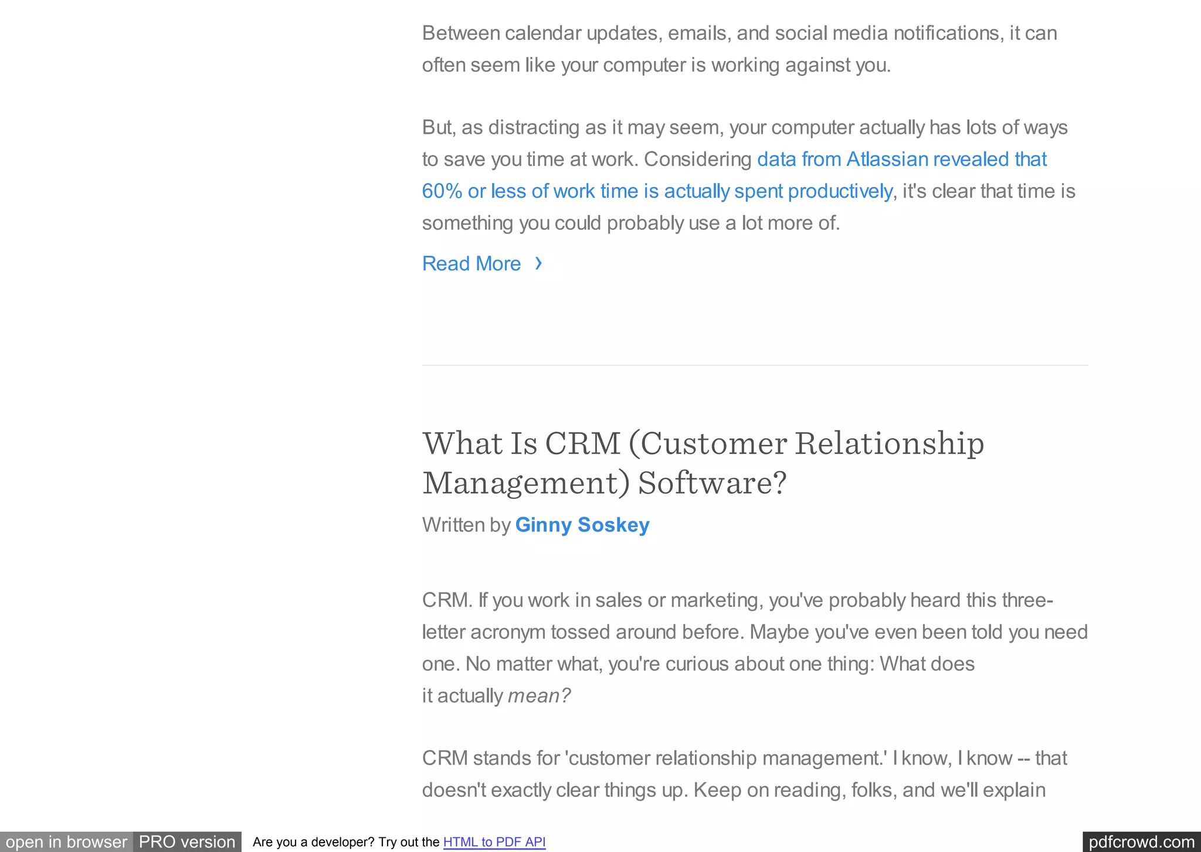Screen dimensions: 1201x852
Task: Click the 'Management) Software?' headline line
Action: (604, 483)
